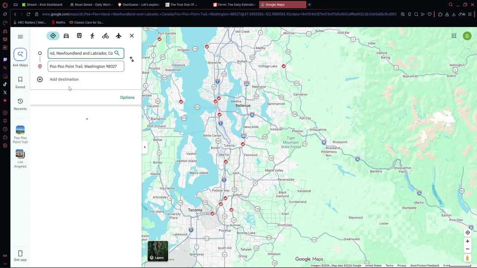Click the United States region link
477x268 pixels.
(373, 266)
